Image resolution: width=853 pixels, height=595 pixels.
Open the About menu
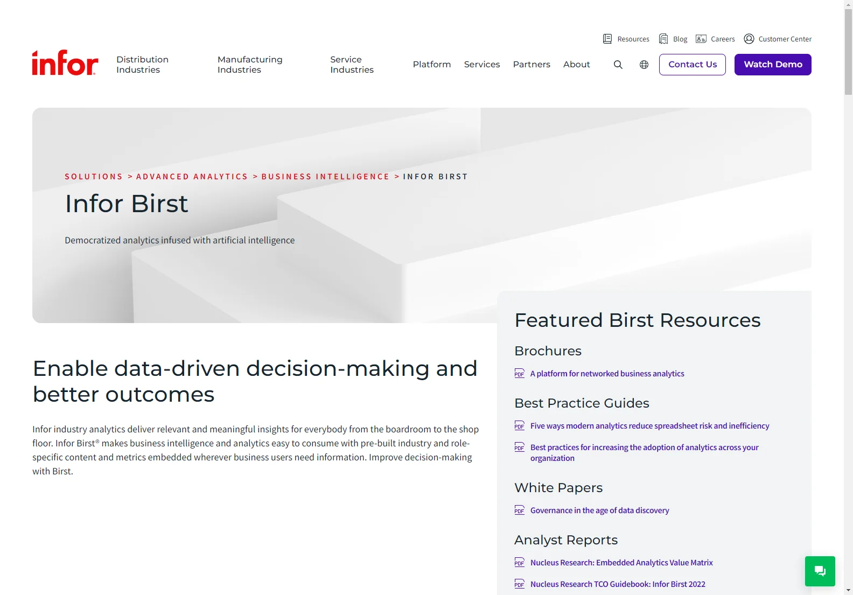click(577, 65)
